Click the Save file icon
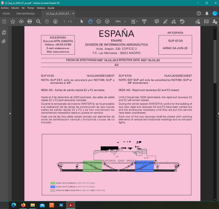This screenshot has width=219, height=209. [4, 21]
